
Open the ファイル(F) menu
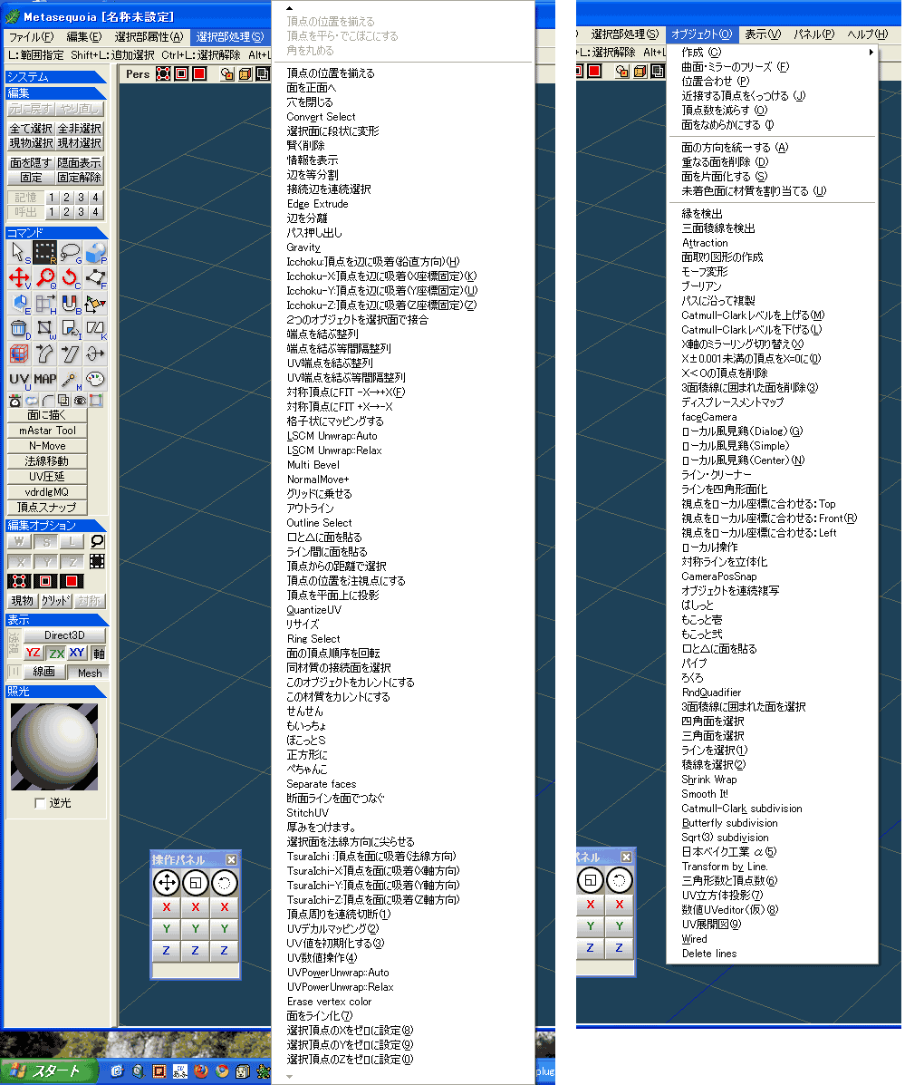point(31,36)
